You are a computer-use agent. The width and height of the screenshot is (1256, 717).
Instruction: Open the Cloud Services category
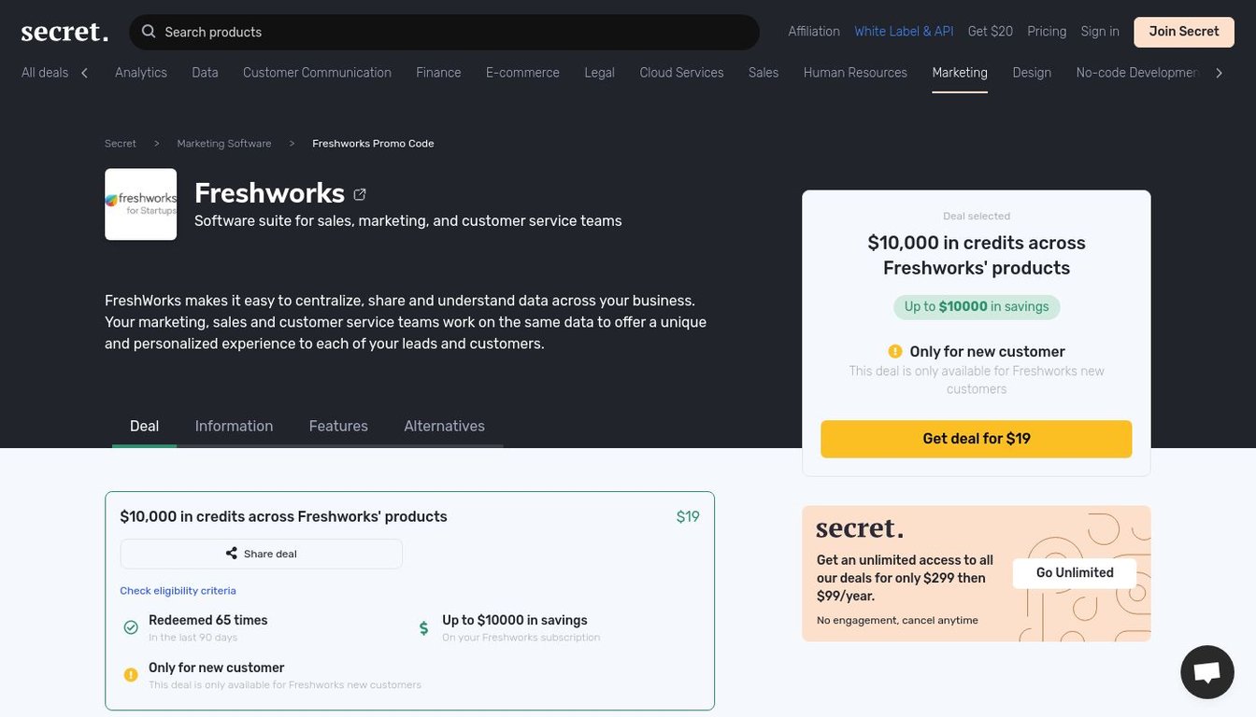(x=681, y=73)
